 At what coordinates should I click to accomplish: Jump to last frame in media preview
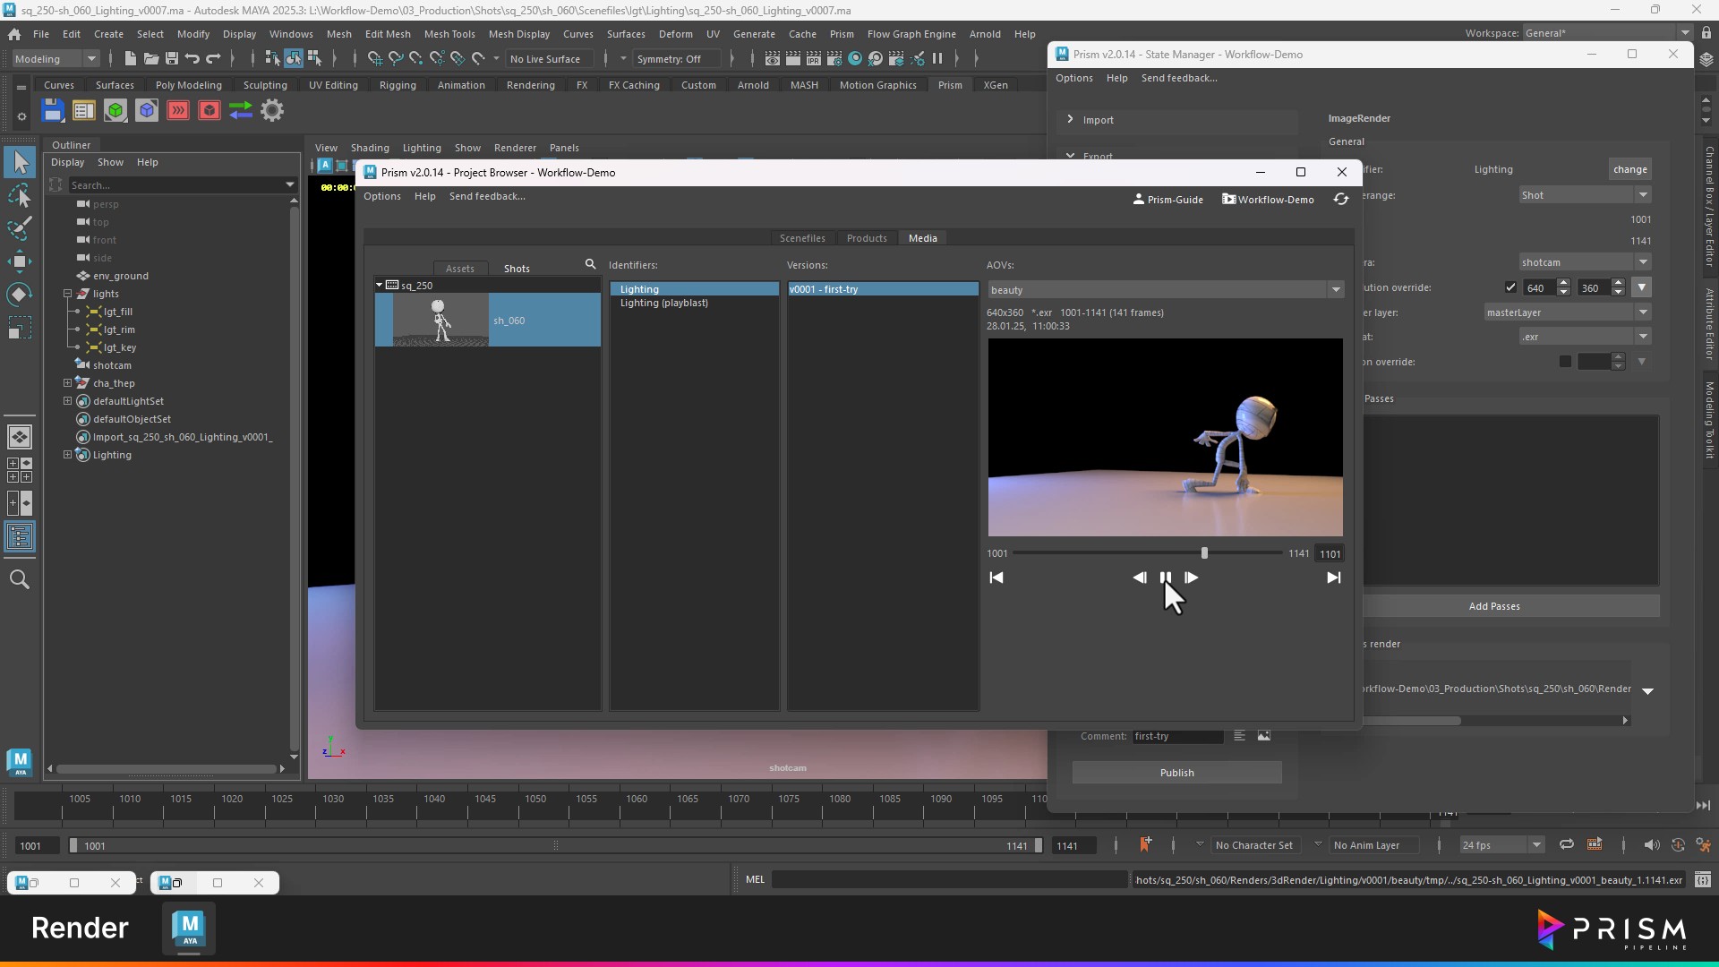1333,578
